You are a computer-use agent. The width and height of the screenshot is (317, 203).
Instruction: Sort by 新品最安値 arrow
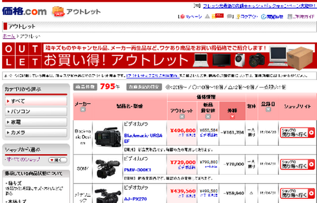208,116
